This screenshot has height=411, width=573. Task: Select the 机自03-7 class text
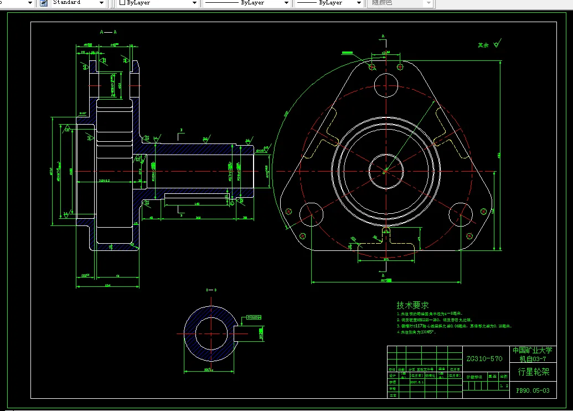coord(533,359)
